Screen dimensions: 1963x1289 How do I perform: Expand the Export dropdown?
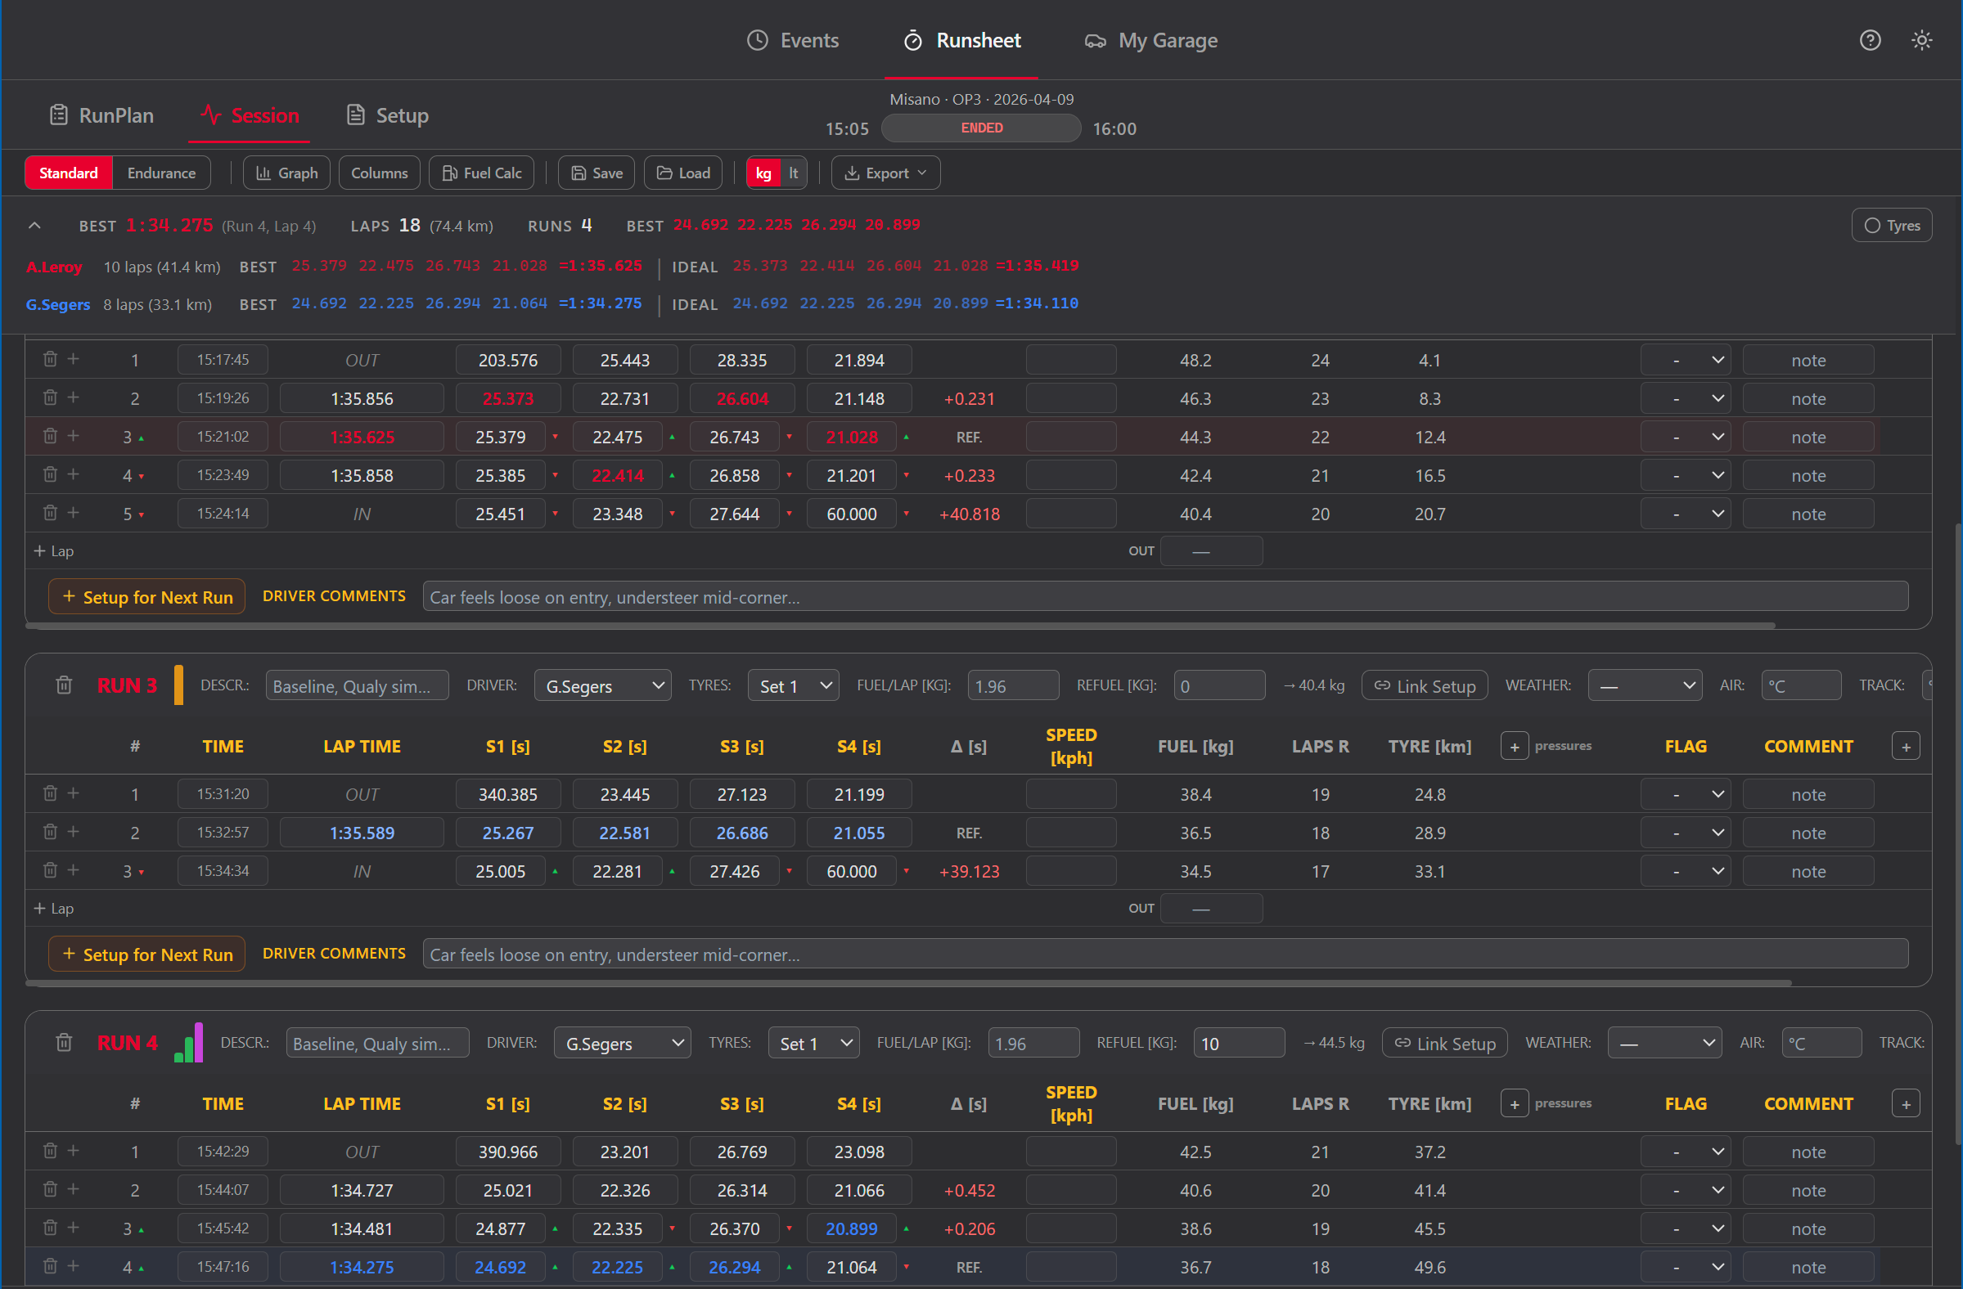[885, 173]
